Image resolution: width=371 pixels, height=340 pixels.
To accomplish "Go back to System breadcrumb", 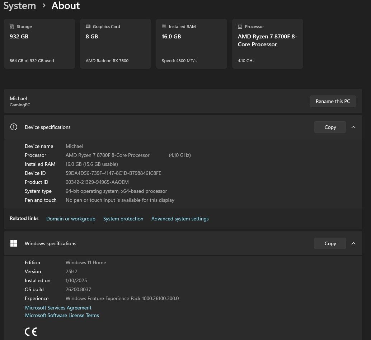I will click(20, 6).
